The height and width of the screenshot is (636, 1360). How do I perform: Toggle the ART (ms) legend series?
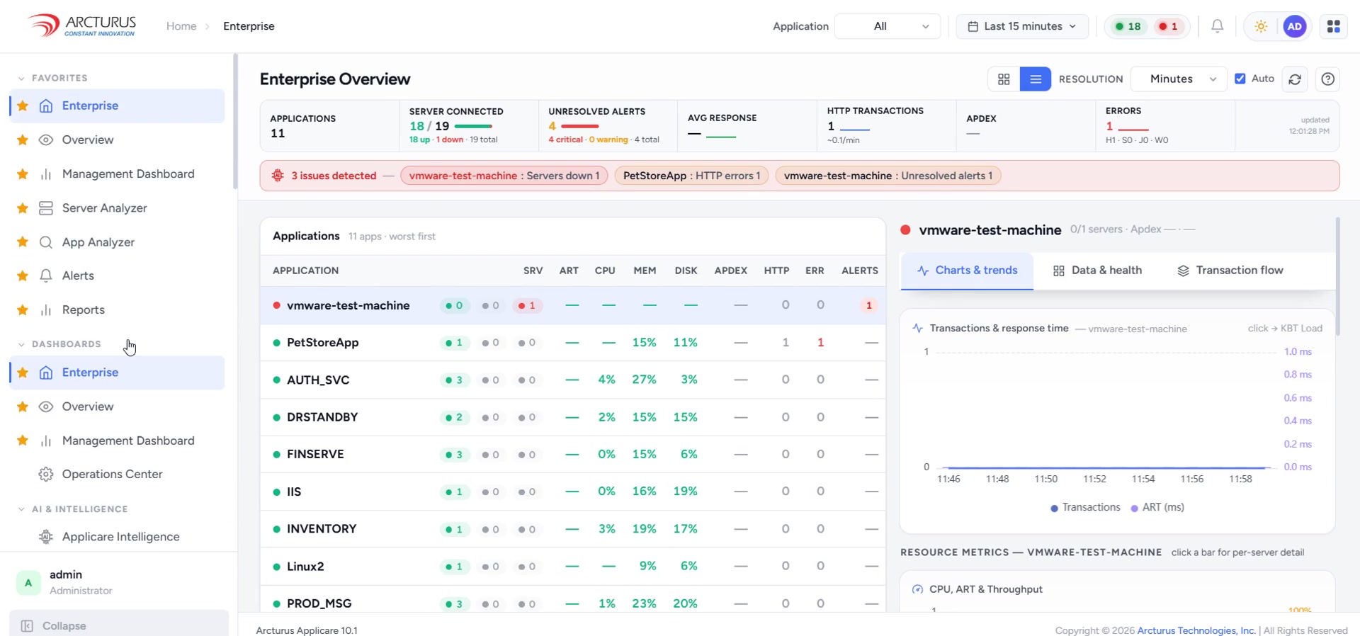(x=1157, y=507)
